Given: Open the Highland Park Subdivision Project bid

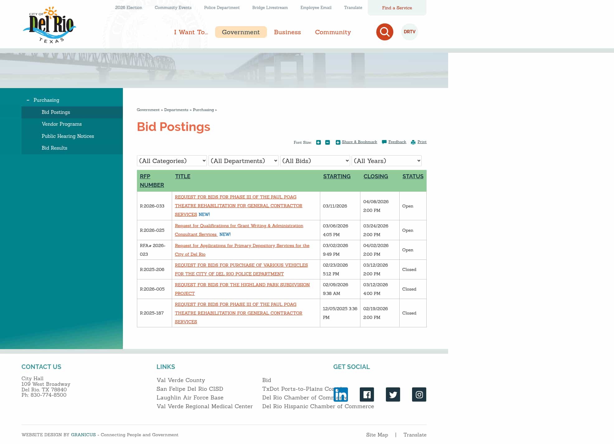Looking at the screenshot, I should [x=242, y=289].
